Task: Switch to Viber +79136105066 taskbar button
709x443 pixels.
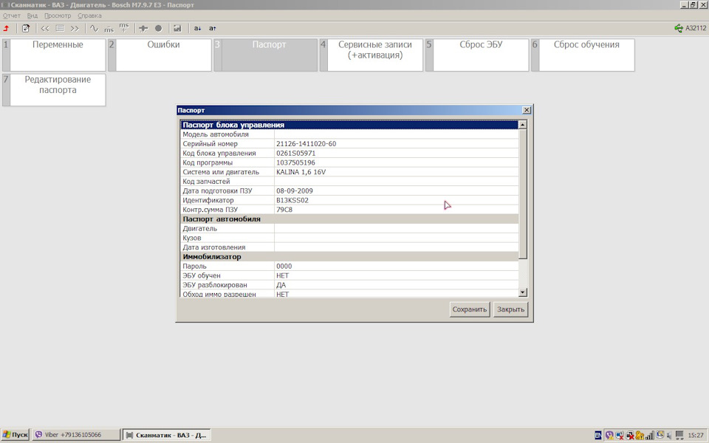Action: [x=76, y=435]
